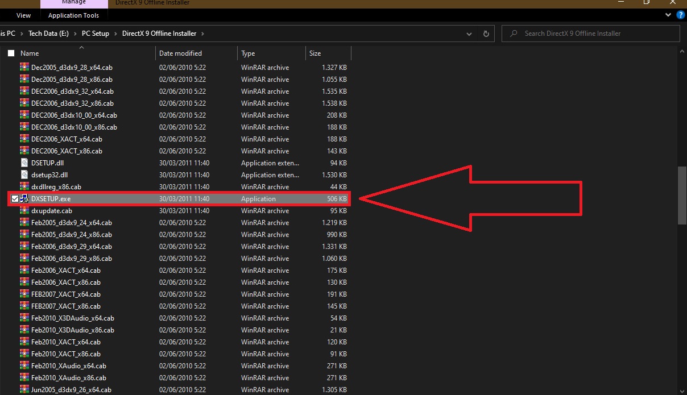Click the archive icon of FEB2007_XACT_x86.cab

click(x=24, y=306)
